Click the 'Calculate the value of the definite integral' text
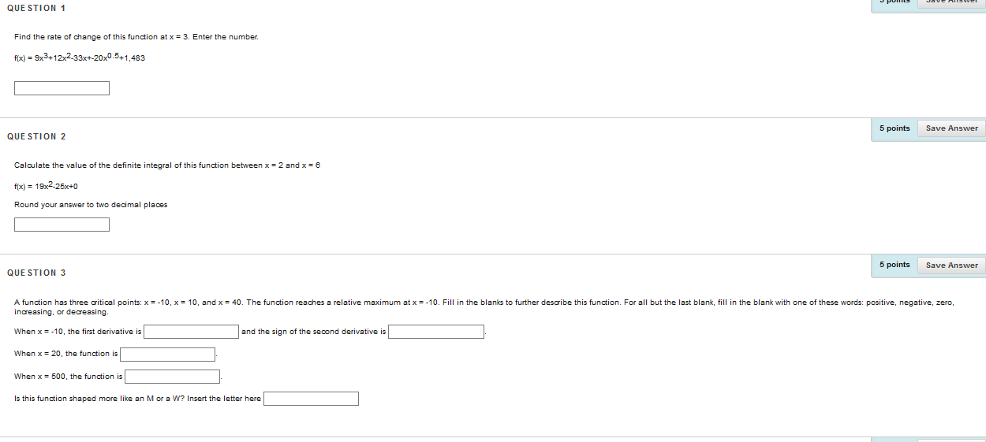The image size is (986, 442). [166, 165]
